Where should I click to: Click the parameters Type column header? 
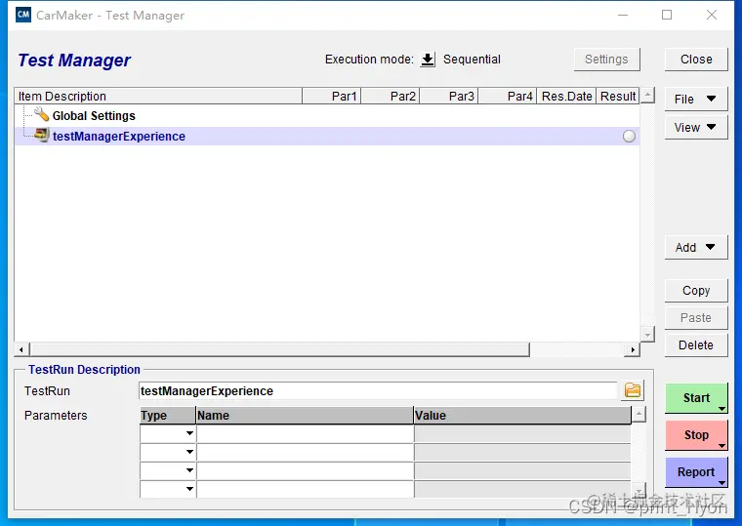168,416
